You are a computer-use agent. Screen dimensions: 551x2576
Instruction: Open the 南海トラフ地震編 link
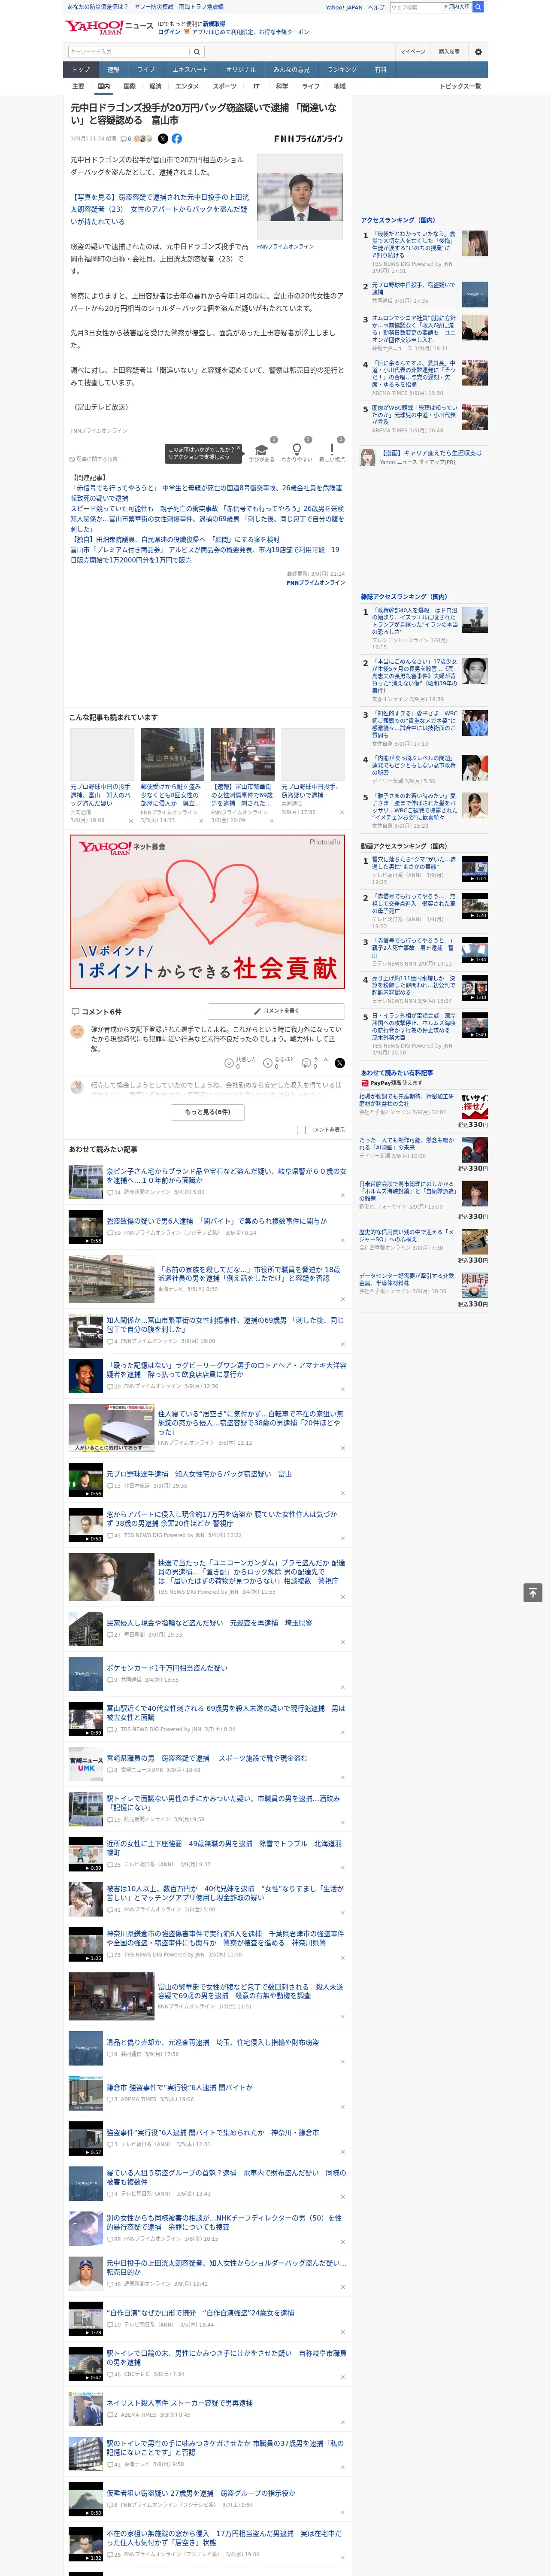click(201, 7)
